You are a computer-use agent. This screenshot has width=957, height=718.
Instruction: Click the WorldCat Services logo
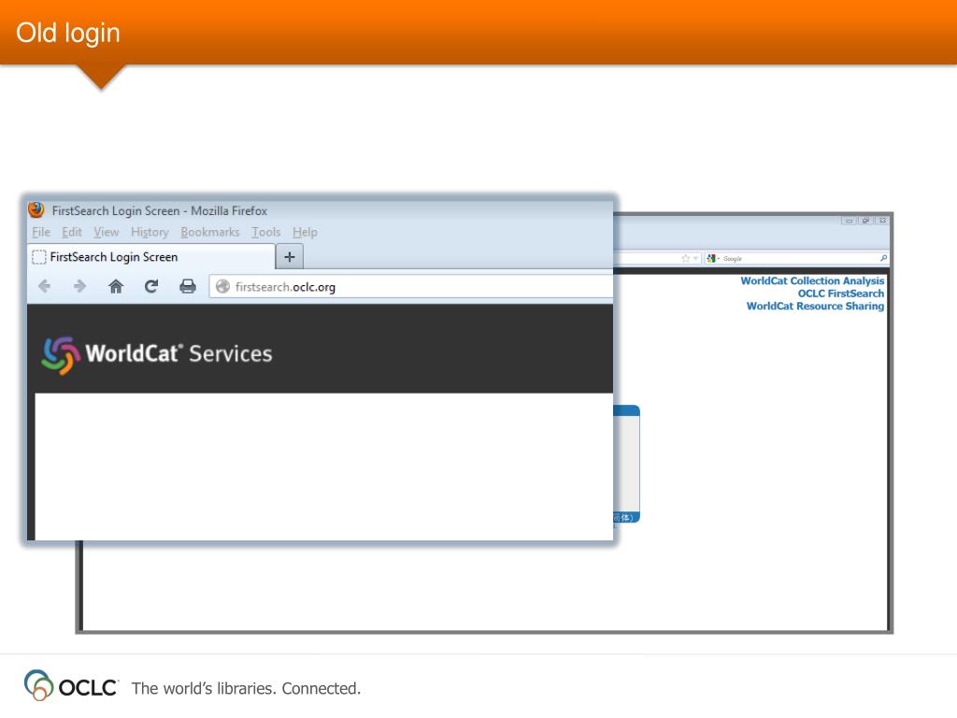coord(154,353)
